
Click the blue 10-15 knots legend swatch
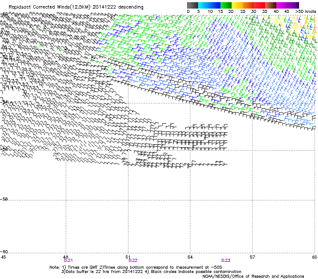(x=215, y=5)
